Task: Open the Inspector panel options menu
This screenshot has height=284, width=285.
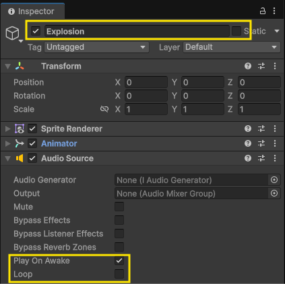Action: tap(274, 11)
